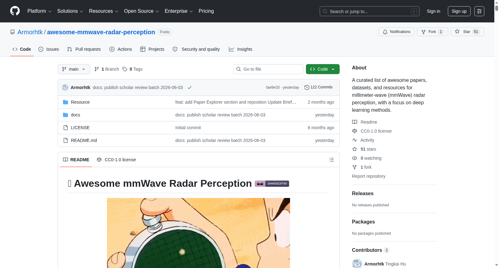Open 122 Commits history
This screenshot has height=268, width=499.
(318, 87)
